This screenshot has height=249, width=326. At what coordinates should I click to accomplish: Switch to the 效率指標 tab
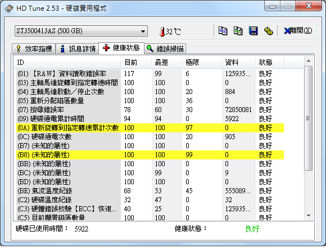[34, 49]
